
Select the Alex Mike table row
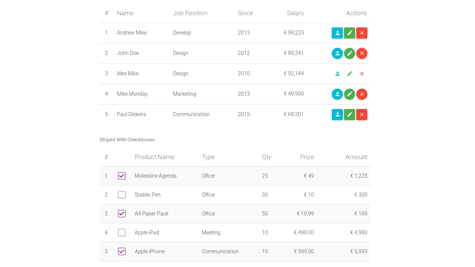[x=223, y=73]
